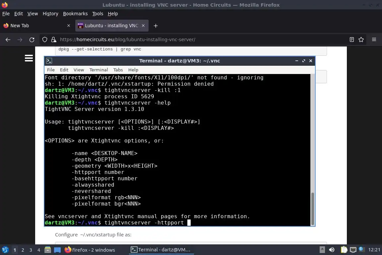Click the 12:21 clock in taskbar
The height and width of the screenshot is (255, 382).
pyautogui.click(x=374, y=250)
